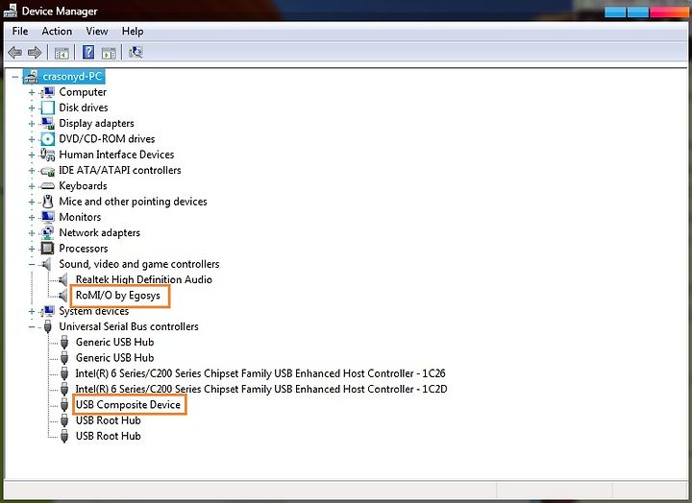Select RoMI/O by Egosys device
Screen dimensions: 692x503
pos(118,296)
